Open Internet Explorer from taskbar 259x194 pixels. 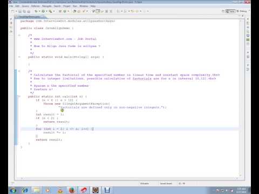[x=25, y=190]
